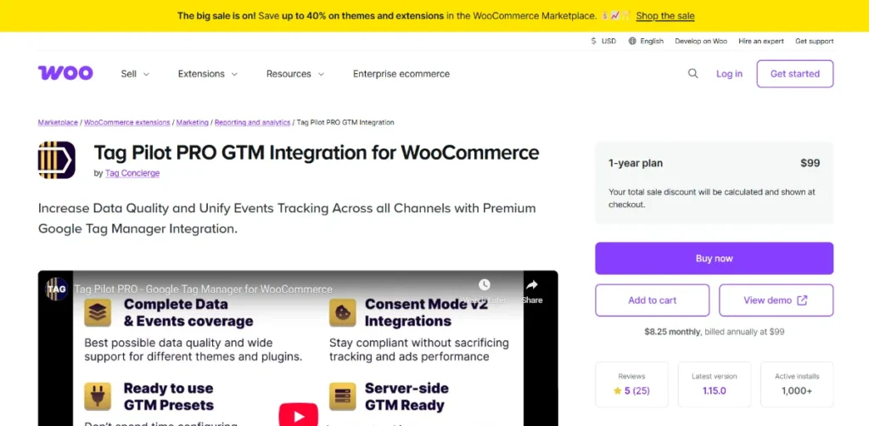
Task: Open the search magnifier icon
Action: click(x=692, y=74)
